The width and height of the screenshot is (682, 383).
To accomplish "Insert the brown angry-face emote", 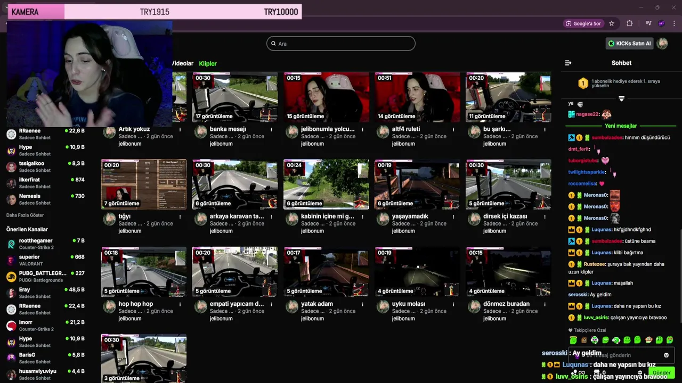I will pyautogui.click(x=584, y=340).
